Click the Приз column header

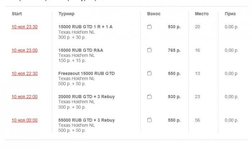coord(230,14)
